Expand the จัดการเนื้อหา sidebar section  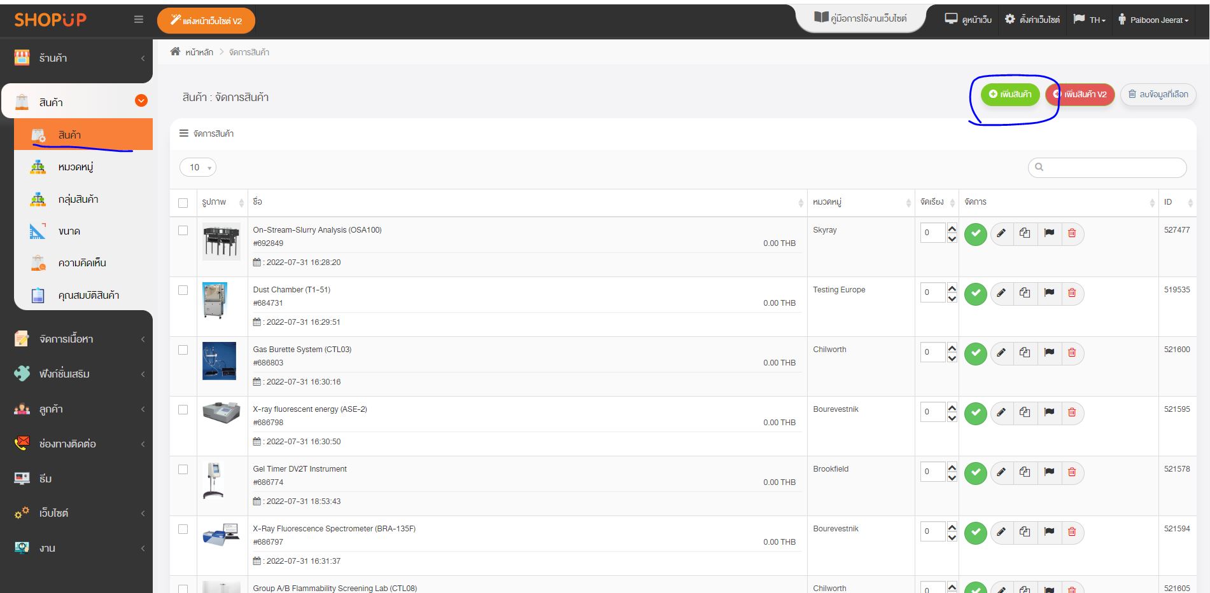tap(76, 339)
